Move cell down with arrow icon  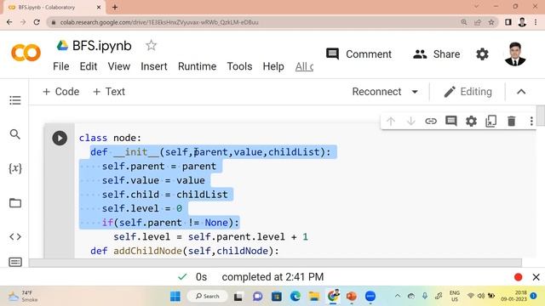pos(410,121)
